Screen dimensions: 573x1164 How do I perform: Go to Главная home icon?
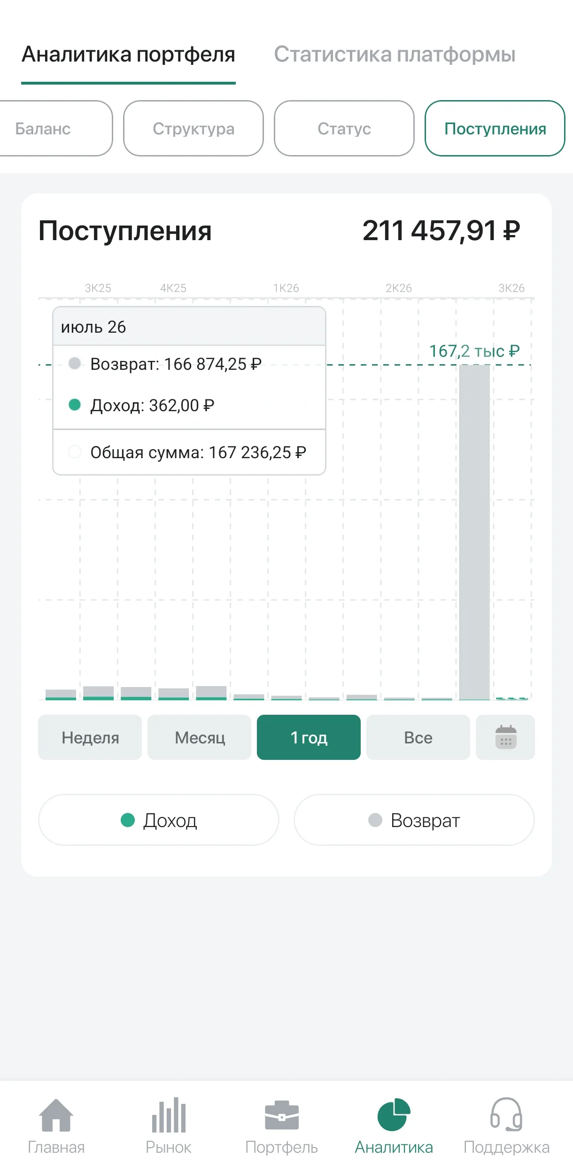[56, 1115]
